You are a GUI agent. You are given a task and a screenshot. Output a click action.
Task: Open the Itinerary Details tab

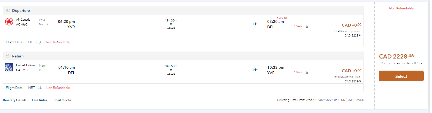(x=15, y=100)
